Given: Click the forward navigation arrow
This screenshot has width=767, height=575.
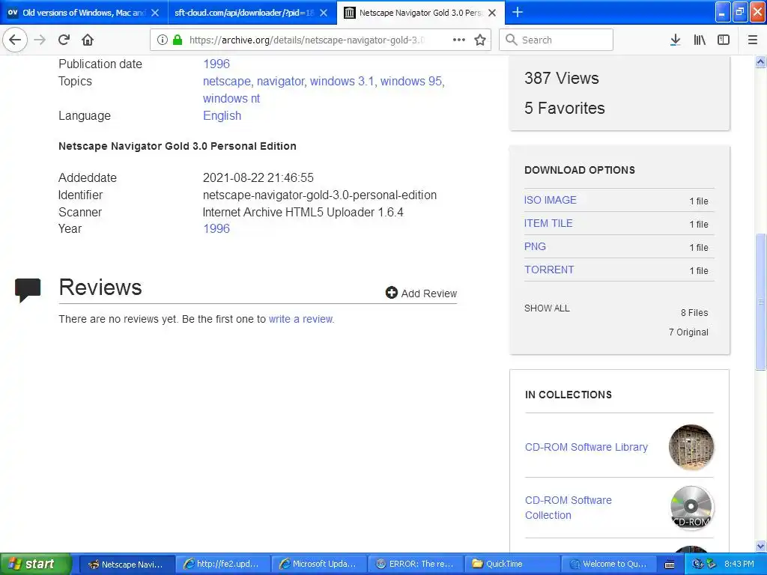Looking at the screenshot, I should click(40, 40).
